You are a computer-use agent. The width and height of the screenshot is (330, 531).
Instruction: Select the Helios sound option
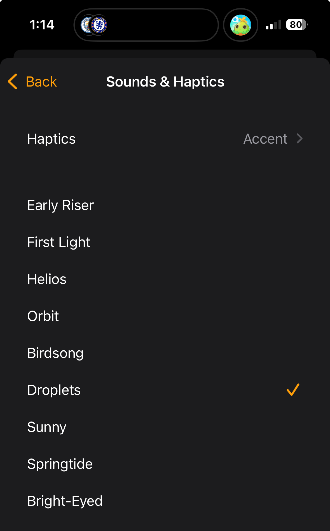(47, 279)
